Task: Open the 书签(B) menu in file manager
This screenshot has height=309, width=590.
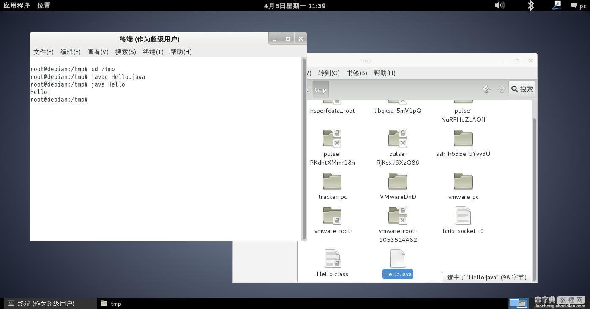Action: point(357,73)
